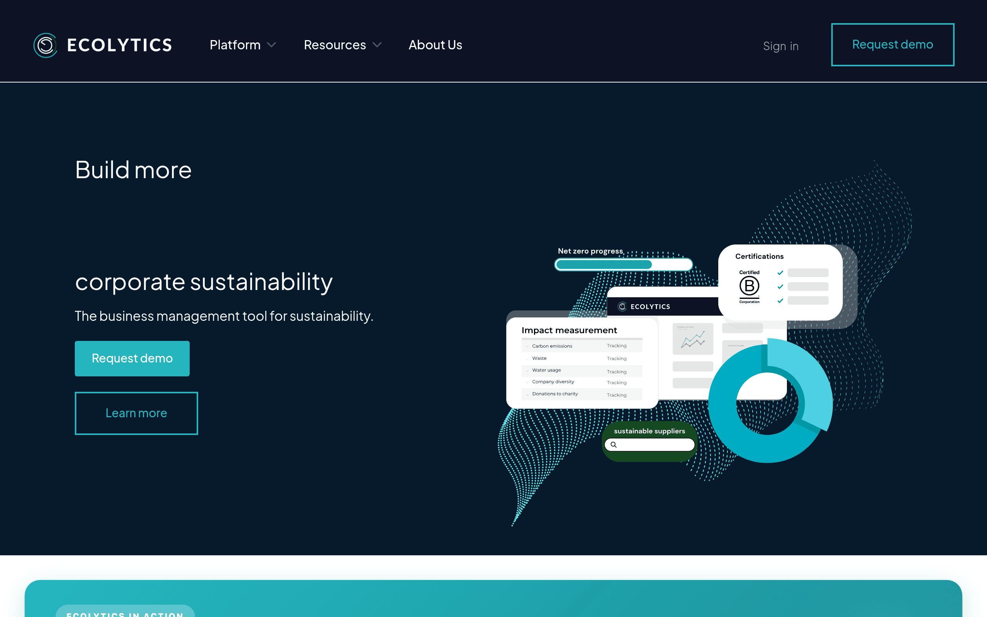
Task: Click the "Build more" headline text
Action: [x=133, y=170]
